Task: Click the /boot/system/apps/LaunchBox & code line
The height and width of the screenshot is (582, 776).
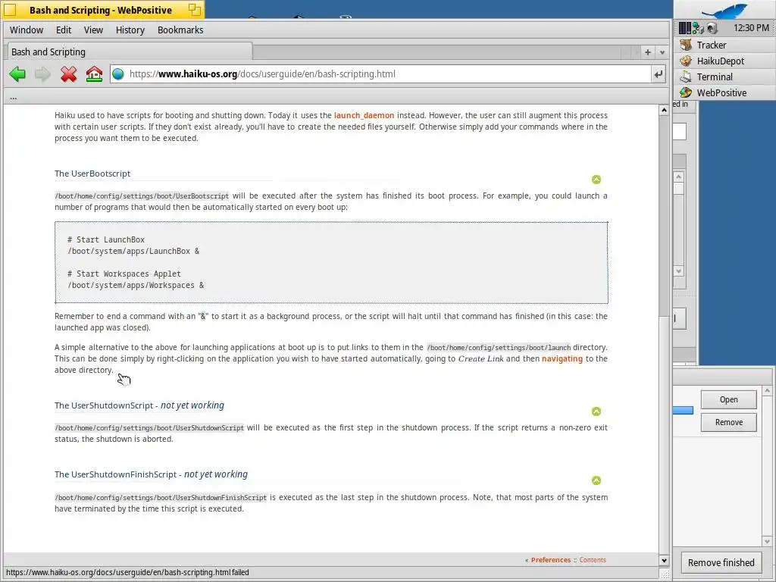Action: click(133, 251)
